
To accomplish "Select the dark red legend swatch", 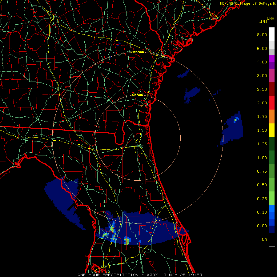I will click(272, 89).
